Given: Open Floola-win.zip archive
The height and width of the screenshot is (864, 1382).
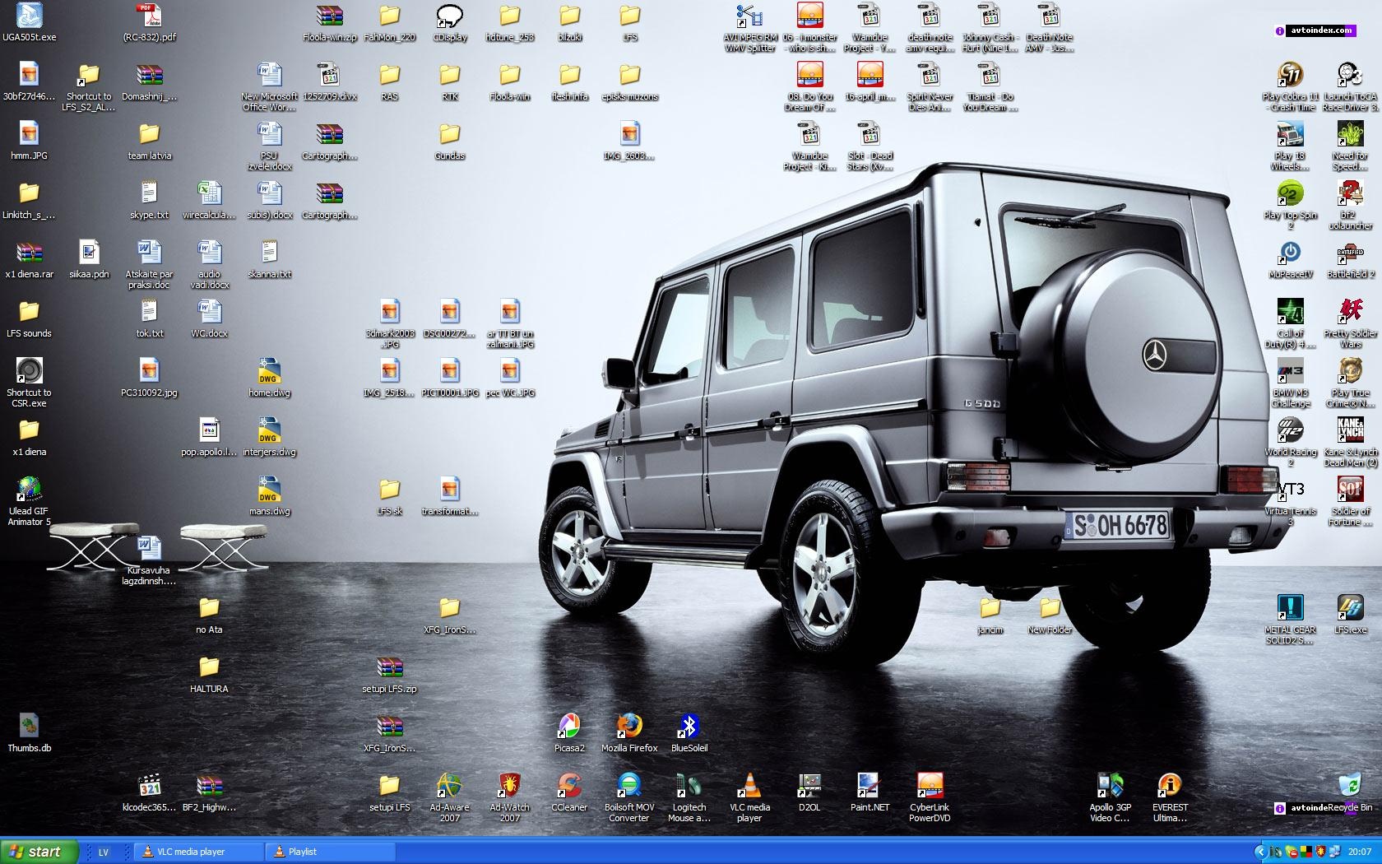Looking at the screenshot, I should (x=329, y=15).
